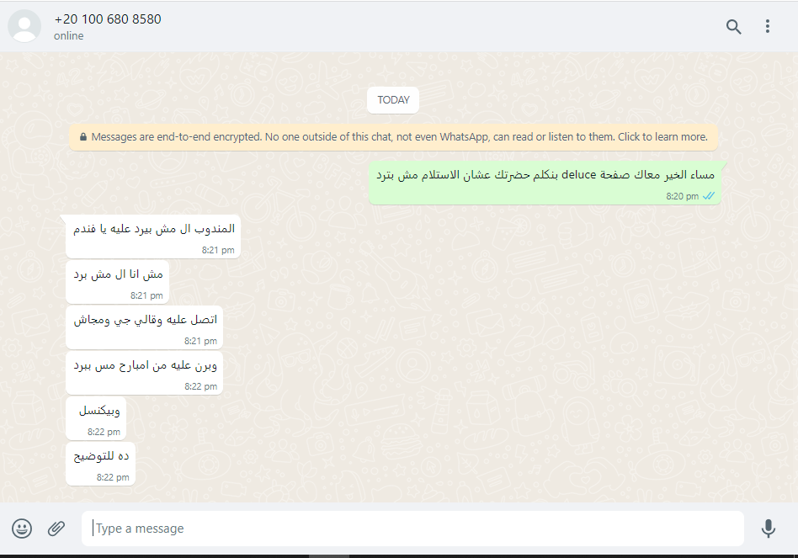The height and width of the screenshot is (558, 798).
Task: Click the last message 'ده للتوضيح'
Action: coord(101,456)
